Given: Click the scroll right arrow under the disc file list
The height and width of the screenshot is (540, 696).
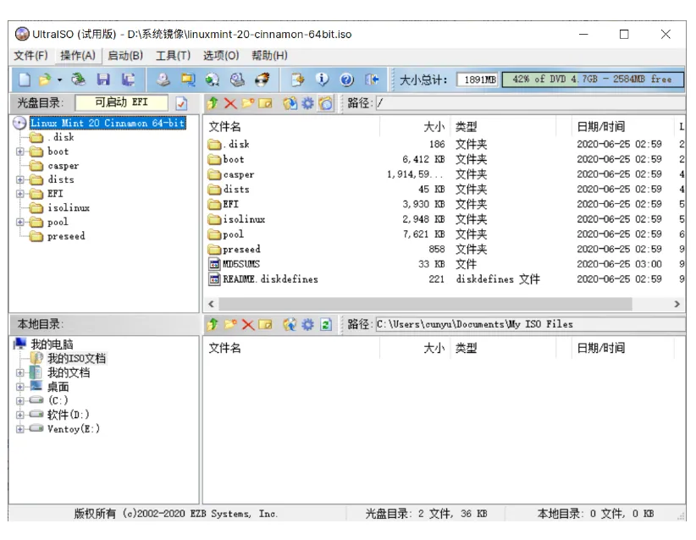Looking at the screenshot, I should [x=677, y=304].
